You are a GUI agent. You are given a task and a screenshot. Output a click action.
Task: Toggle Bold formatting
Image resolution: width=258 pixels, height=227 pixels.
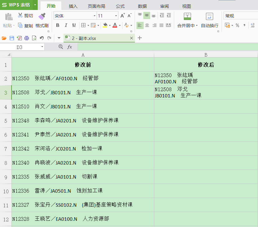click(58, 25)
